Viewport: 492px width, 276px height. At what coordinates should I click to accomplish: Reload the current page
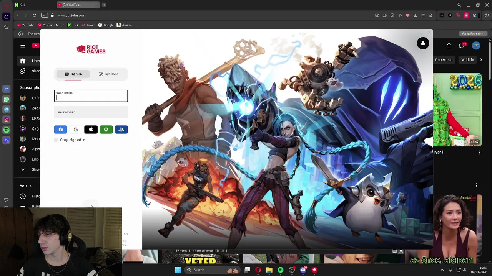pos(35,15)
